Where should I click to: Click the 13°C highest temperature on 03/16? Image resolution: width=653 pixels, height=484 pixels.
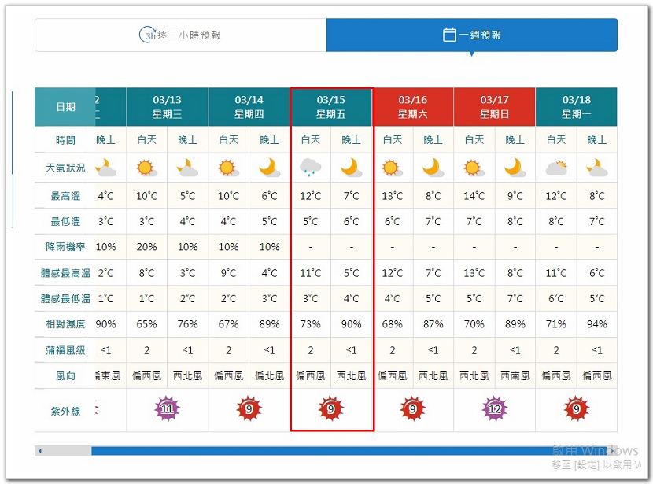392,196
